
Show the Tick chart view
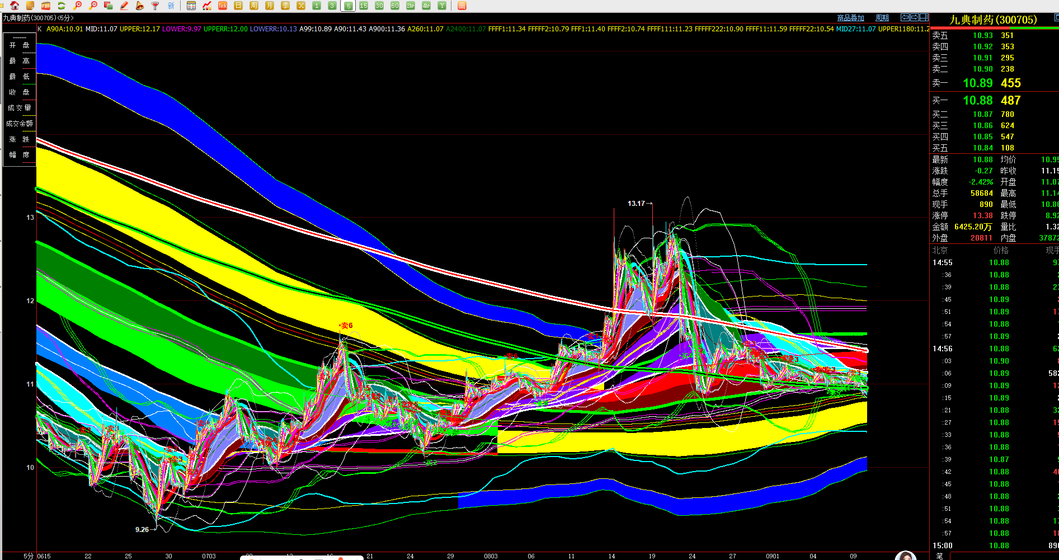coord(222,6)
